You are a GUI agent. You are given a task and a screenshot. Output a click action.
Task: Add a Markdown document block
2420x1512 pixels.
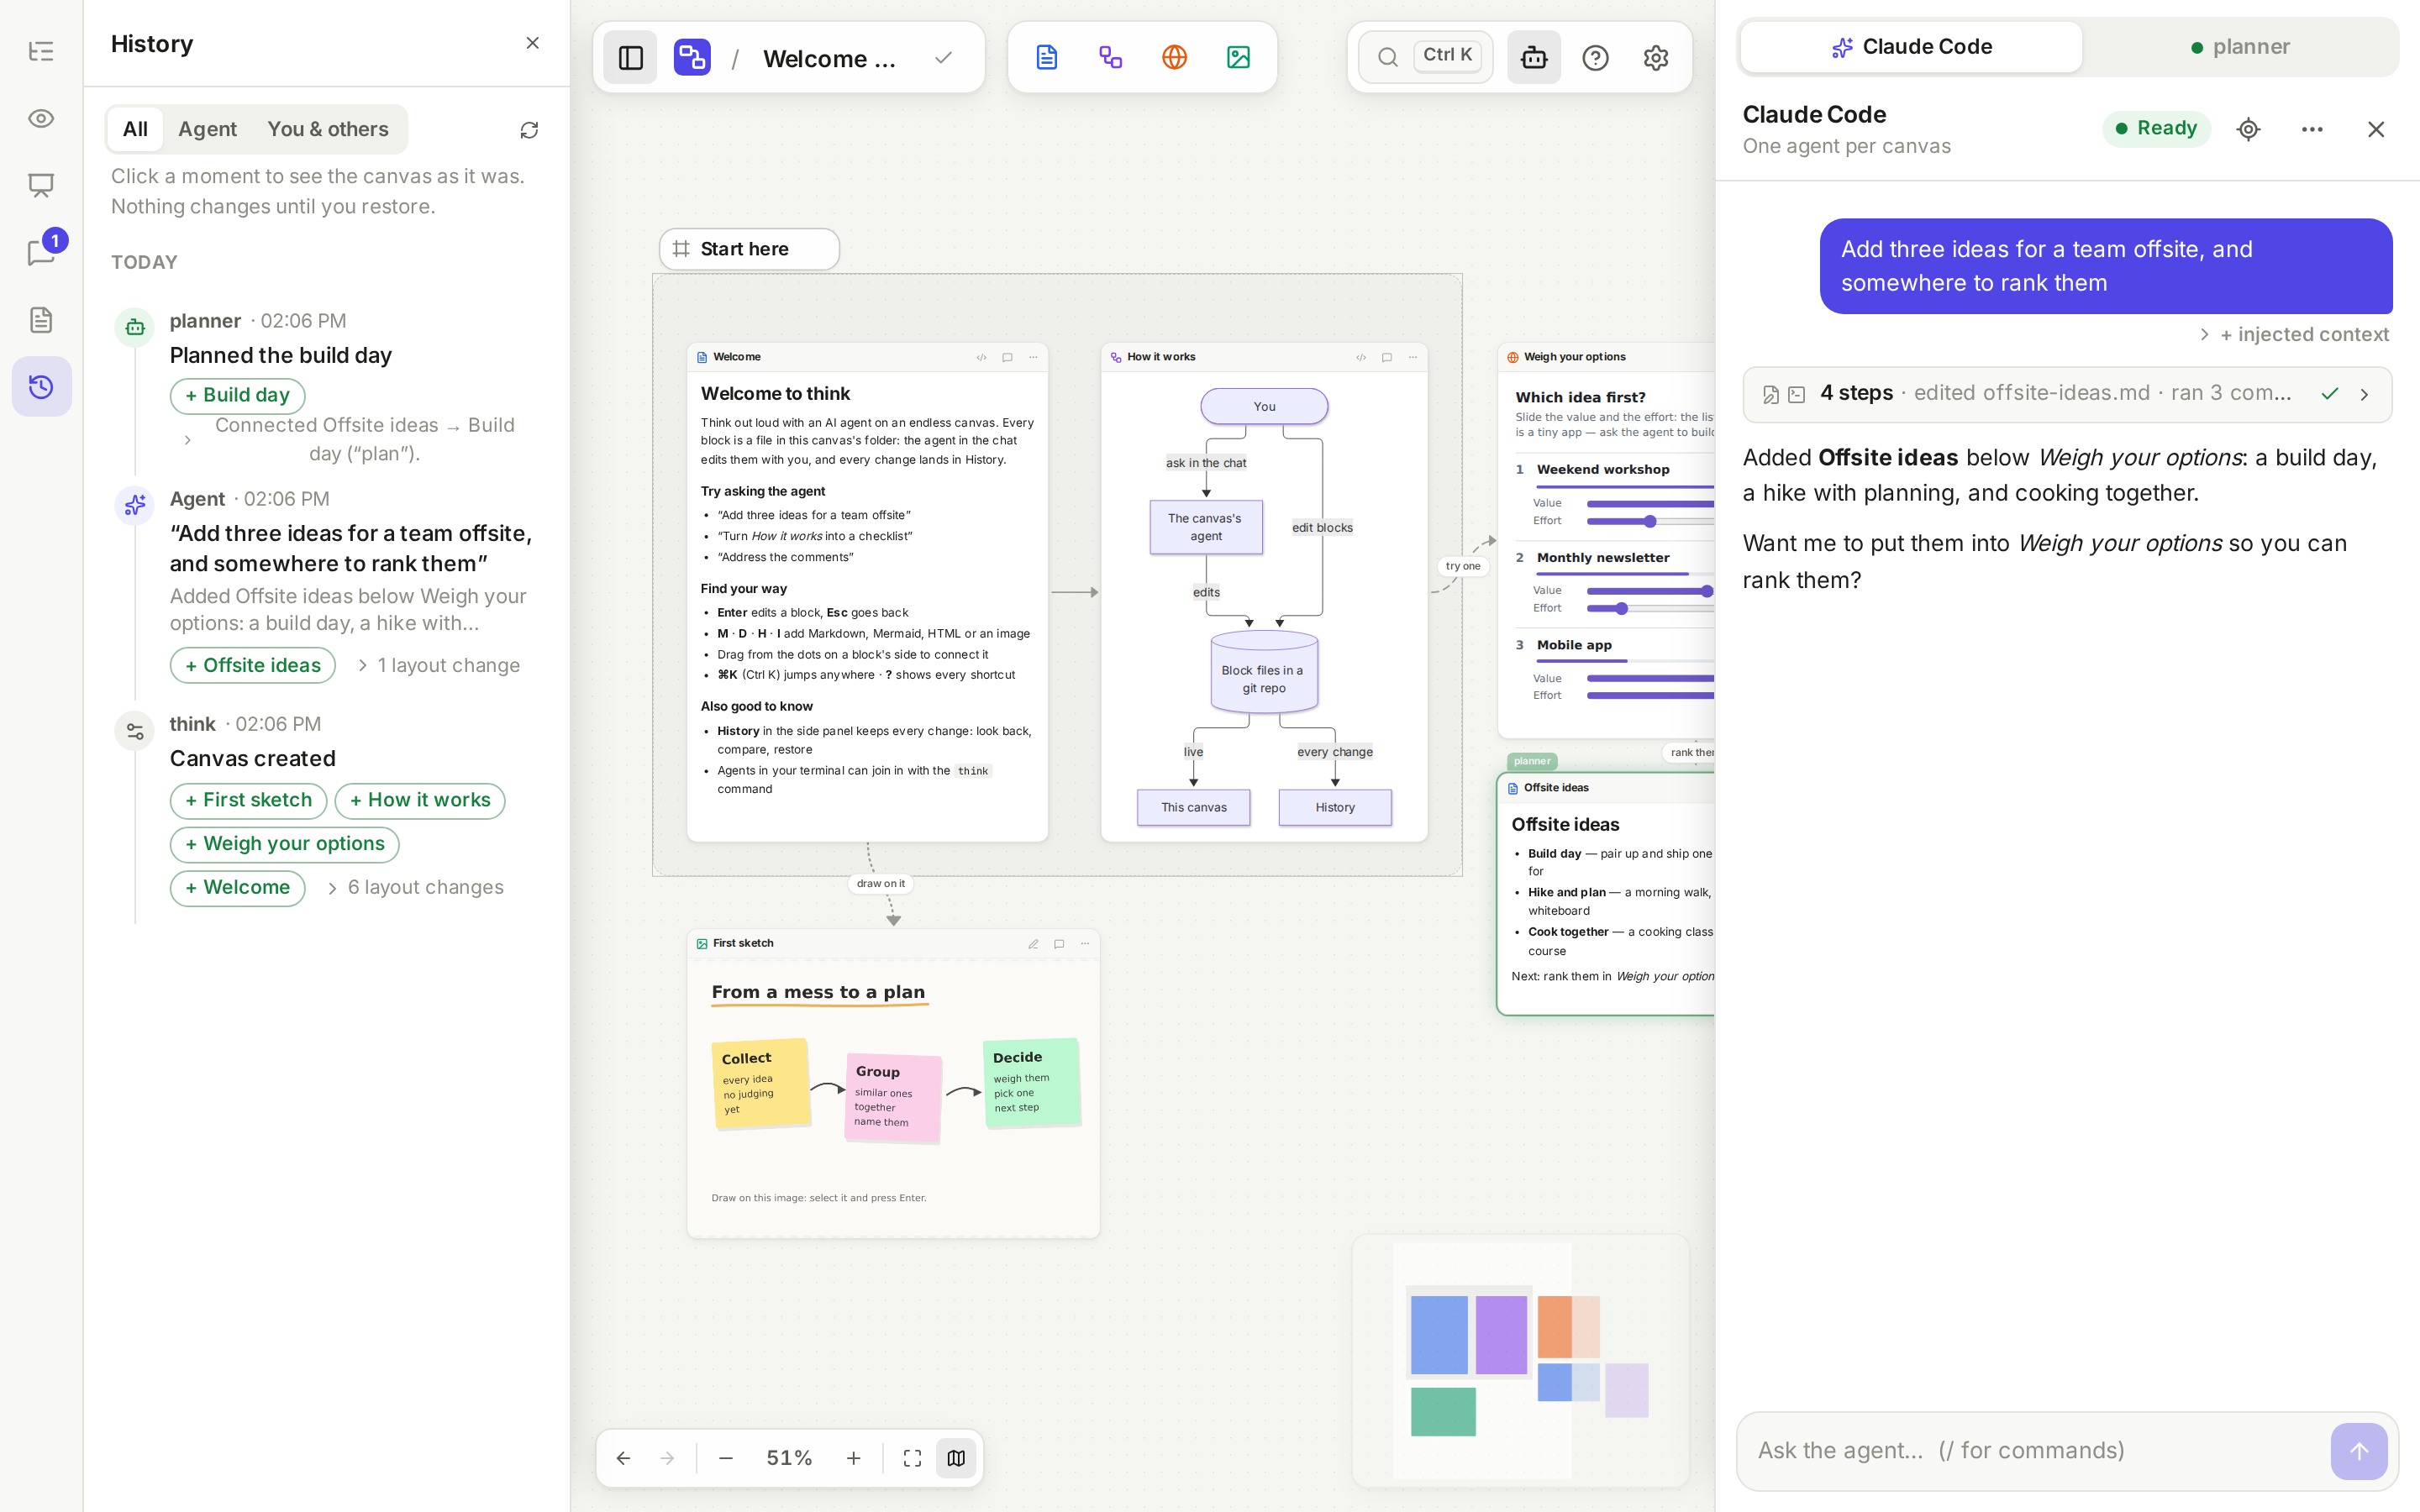click(1047, 57)
